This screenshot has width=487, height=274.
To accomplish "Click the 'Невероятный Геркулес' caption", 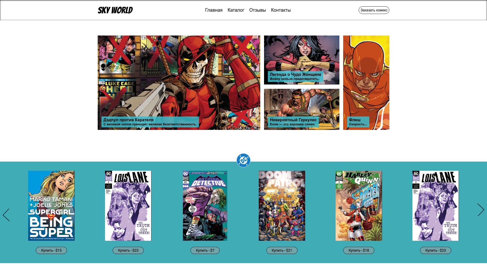I will tap(293, 120).
